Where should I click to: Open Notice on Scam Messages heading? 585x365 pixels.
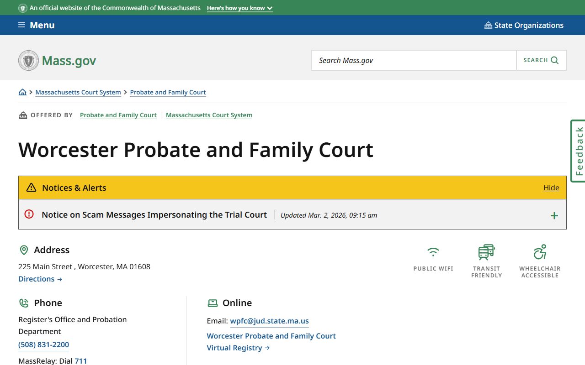pyautogui.click(x=154, y=214)
